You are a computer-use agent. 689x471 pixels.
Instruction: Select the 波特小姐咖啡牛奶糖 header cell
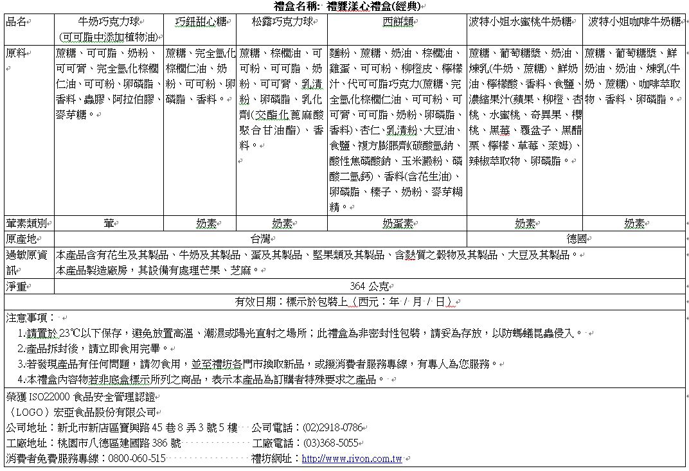click(x=634, y=22)
